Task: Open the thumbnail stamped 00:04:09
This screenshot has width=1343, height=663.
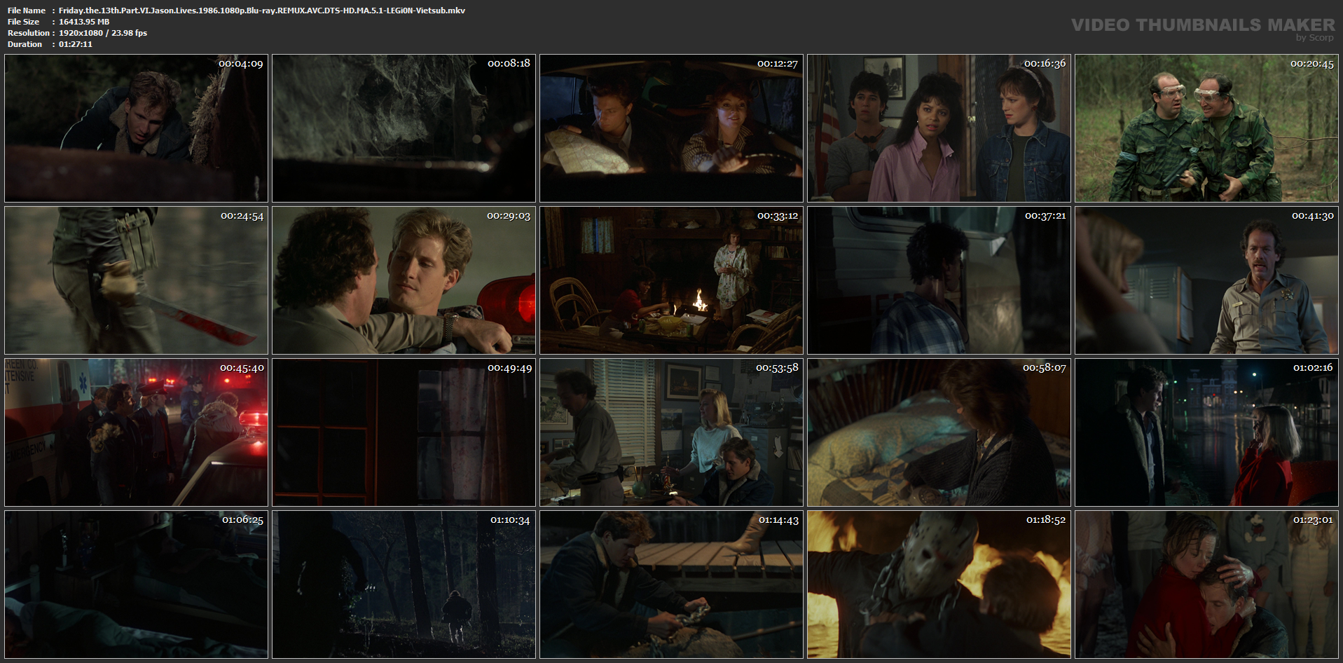Action: tap(136, 128)
